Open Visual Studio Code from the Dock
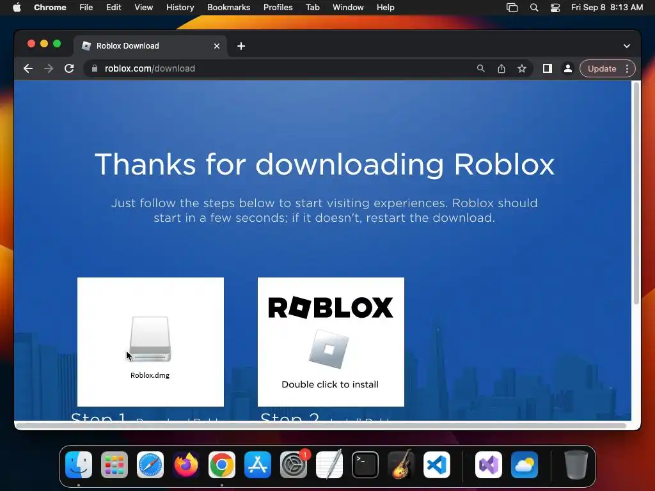 [x=436, y=465]
